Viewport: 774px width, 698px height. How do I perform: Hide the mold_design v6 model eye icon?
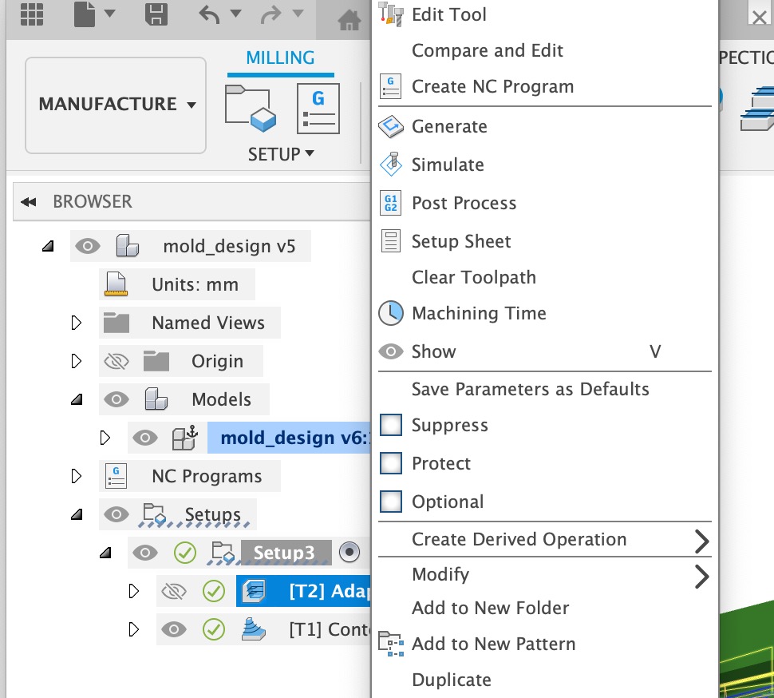(145, 438)
